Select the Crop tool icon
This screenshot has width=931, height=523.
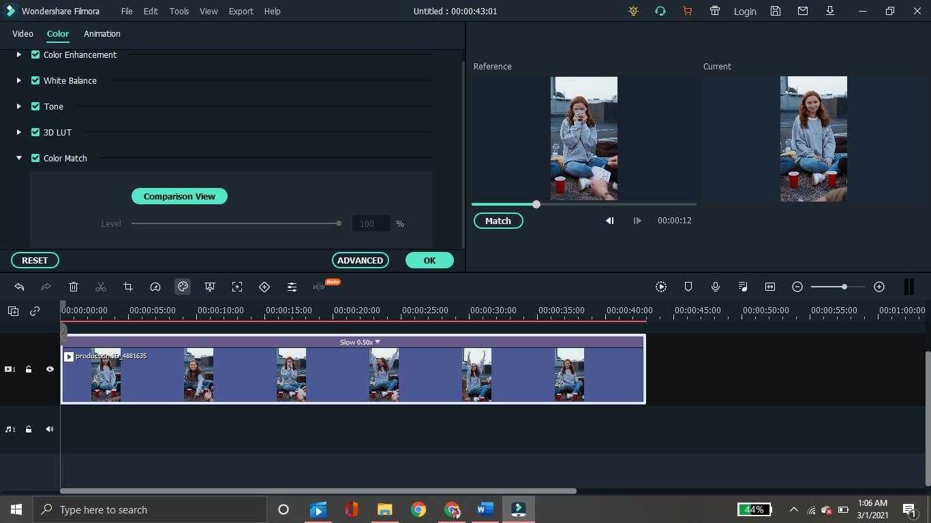(x=128, y=287)
